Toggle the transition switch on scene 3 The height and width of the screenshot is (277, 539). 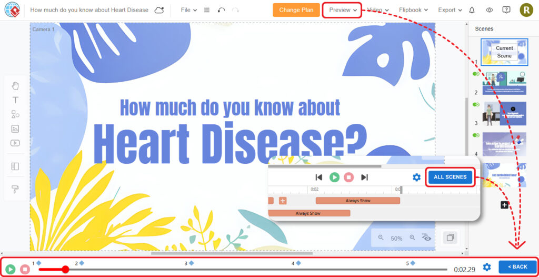click(x=476, y=105)
